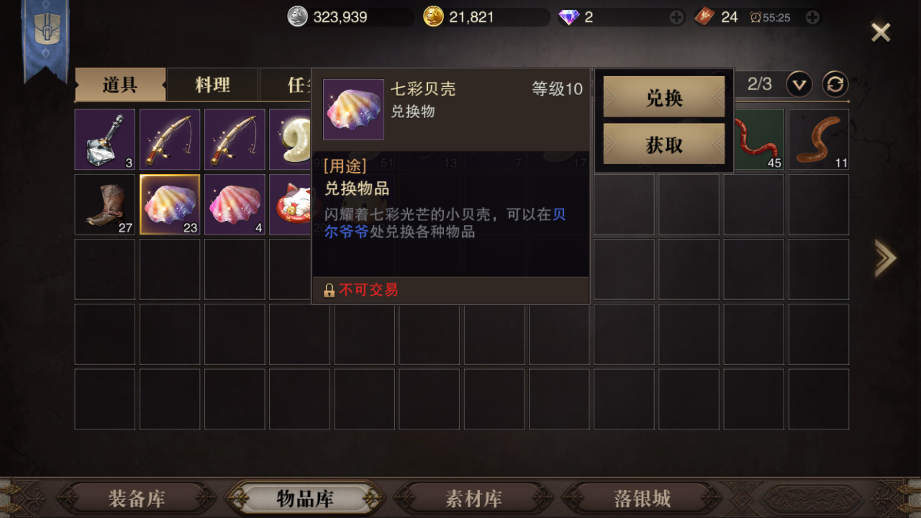The height and width of the screenshot is (518, 921).
Task: Select the hammer item with count 3
Action: (105, 140)
